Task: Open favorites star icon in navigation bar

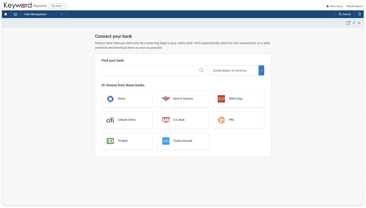Action: (x=6, y=14)
